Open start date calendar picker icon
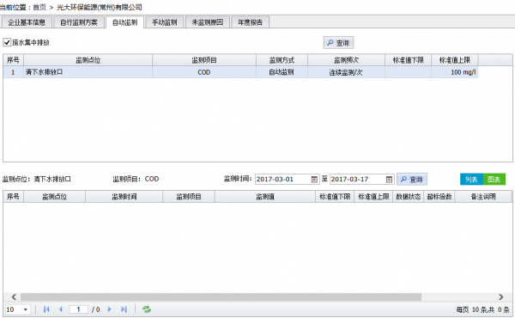The width and height of the screenshot is (515, 318). (x=314, y=180)
